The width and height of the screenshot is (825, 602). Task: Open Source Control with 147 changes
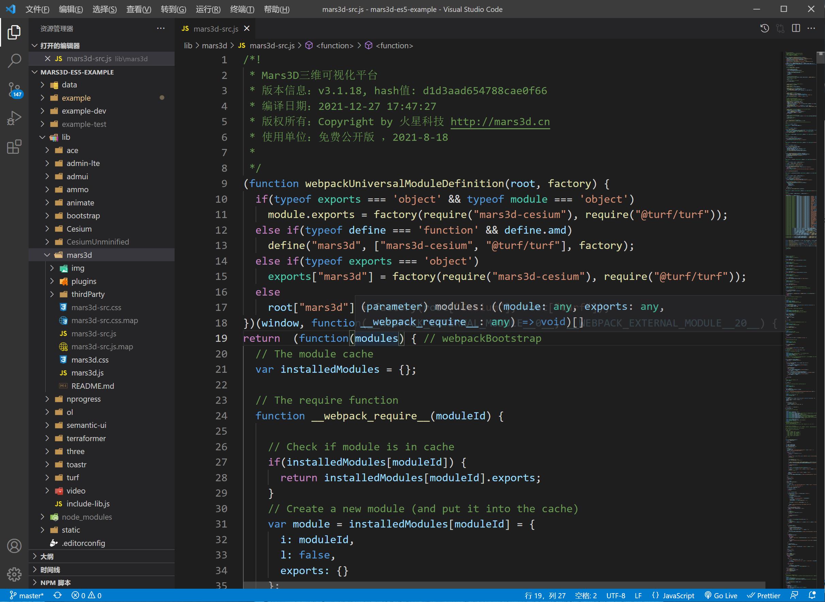click(15, 90)
